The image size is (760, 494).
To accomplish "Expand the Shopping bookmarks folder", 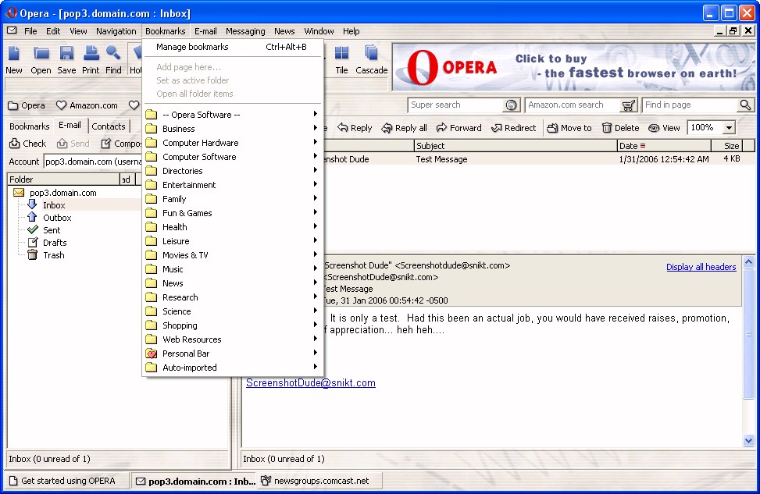I will [233, 325].
